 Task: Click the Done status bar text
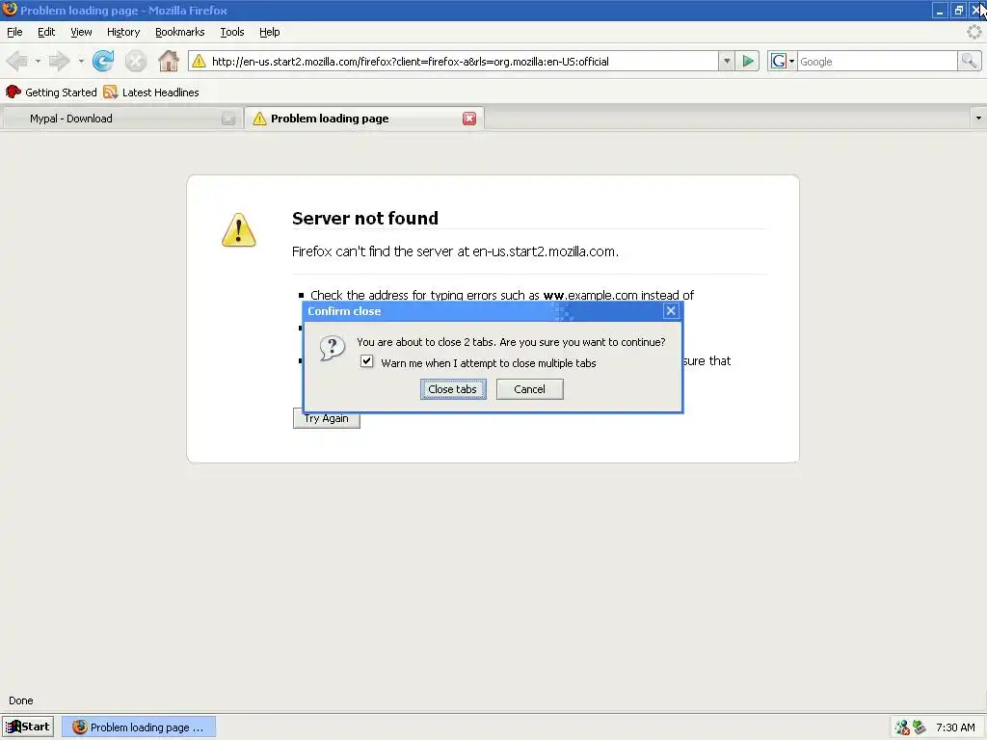[21, 700]
